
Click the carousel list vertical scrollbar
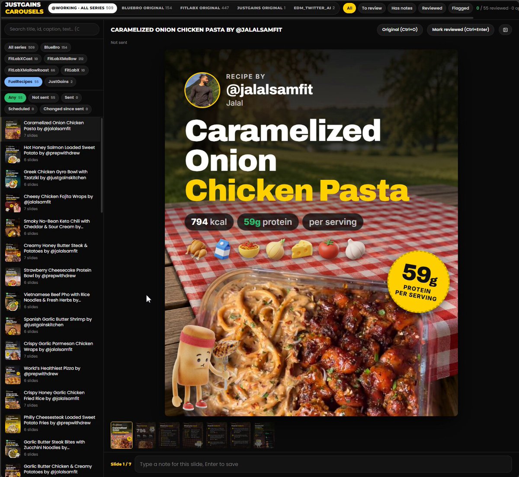point(102,165)
